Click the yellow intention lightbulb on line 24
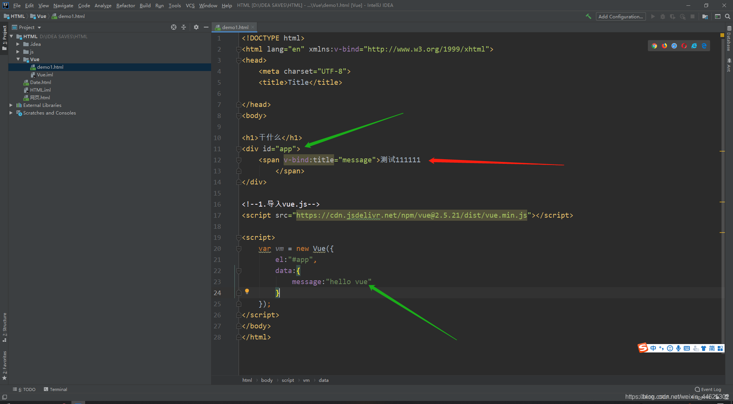This screenshot has height=404, width=733. pyautogui.click(x=247, y=292)
